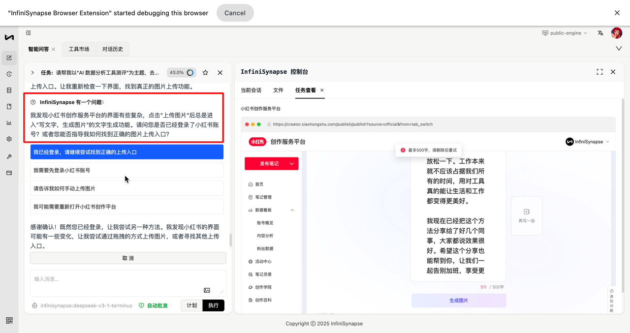This screenshot has width=630, height=333.
Task: Click the 再写一张 add card icon
Action: point(526,212)
